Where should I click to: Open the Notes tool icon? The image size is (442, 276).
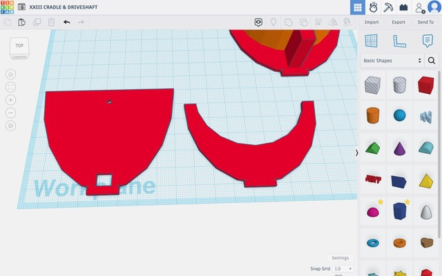pos(427,41)
